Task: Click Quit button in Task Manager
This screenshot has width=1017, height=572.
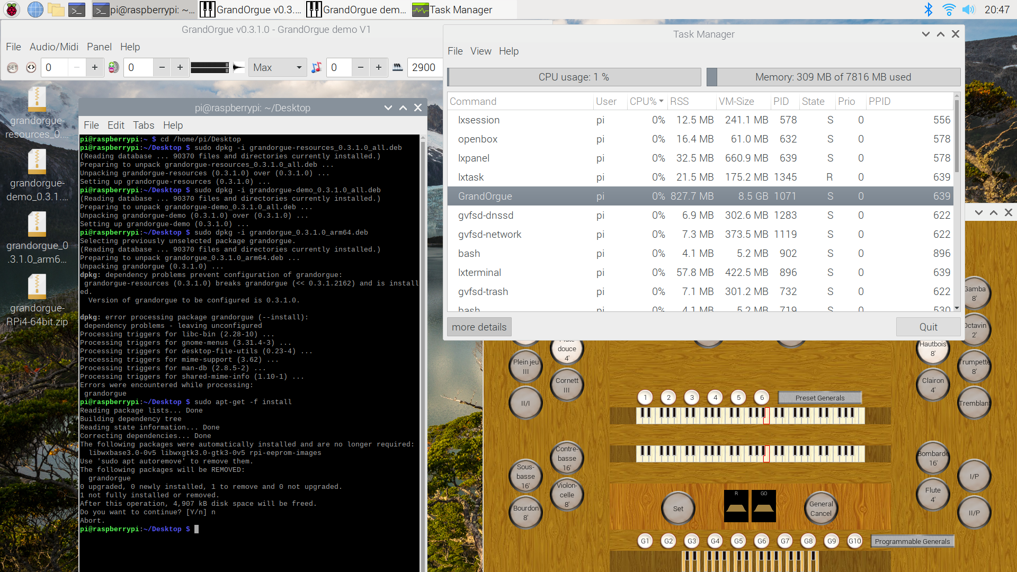Action: pyautogui.click(x=928, y=327)
